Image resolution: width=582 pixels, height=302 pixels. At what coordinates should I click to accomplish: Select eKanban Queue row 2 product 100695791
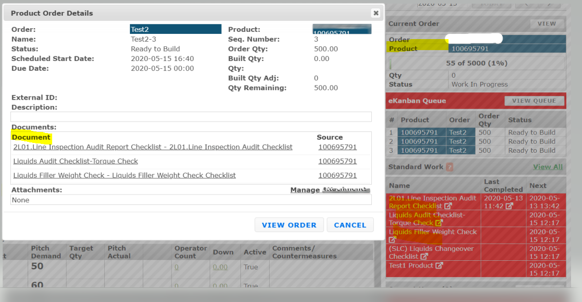coord(422,141)
